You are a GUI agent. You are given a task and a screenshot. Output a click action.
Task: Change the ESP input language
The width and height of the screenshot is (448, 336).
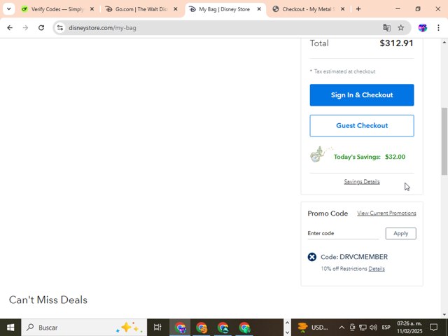coord(386,328)
